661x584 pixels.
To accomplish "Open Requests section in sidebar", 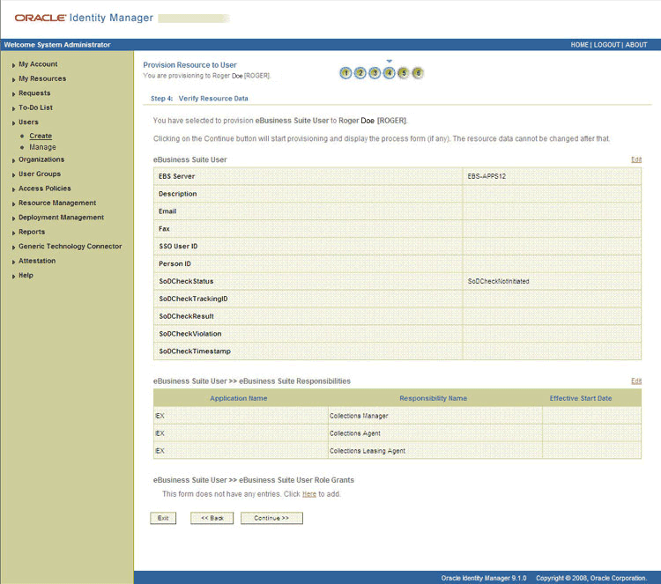I will [x=34, y=92].
